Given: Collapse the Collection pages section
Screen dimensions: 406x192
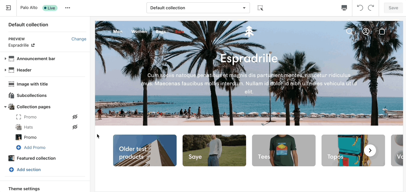Looking at the screenshot, I should (x=5, y=107).
